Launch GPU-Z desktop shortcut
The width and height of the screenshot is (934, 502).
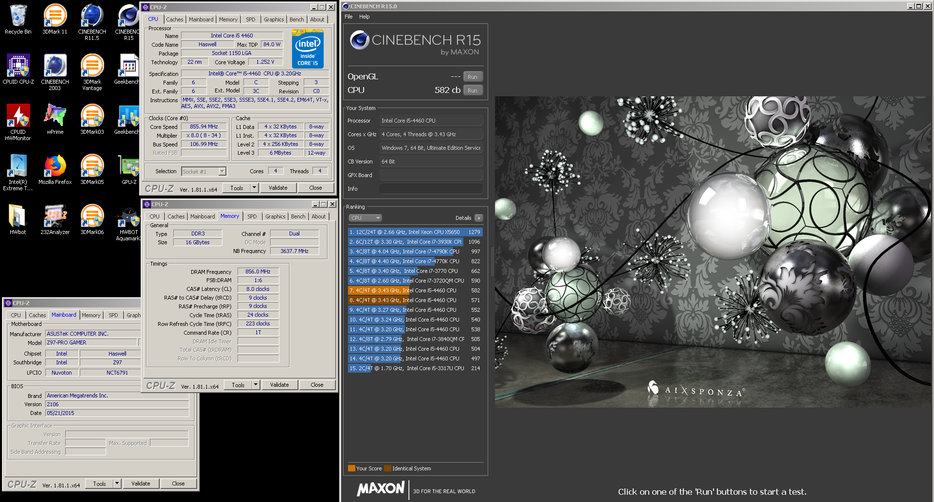pyautogui.click(x=129, y=169)
